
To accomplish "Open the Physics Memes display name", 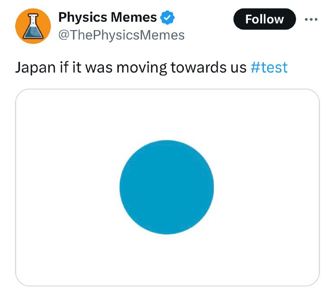I will tap(108, 17).
